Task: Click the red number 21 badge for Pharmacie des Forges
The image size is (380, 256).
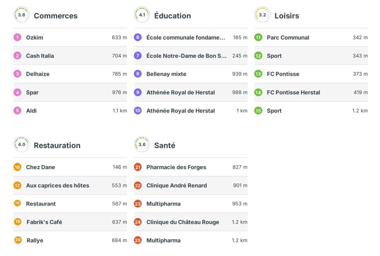Action: [138, 167]
